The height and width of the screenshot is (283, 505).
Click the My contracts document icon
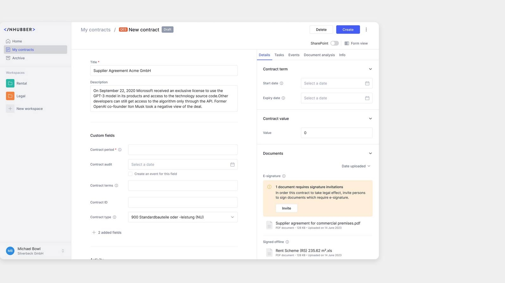[8, 50]
